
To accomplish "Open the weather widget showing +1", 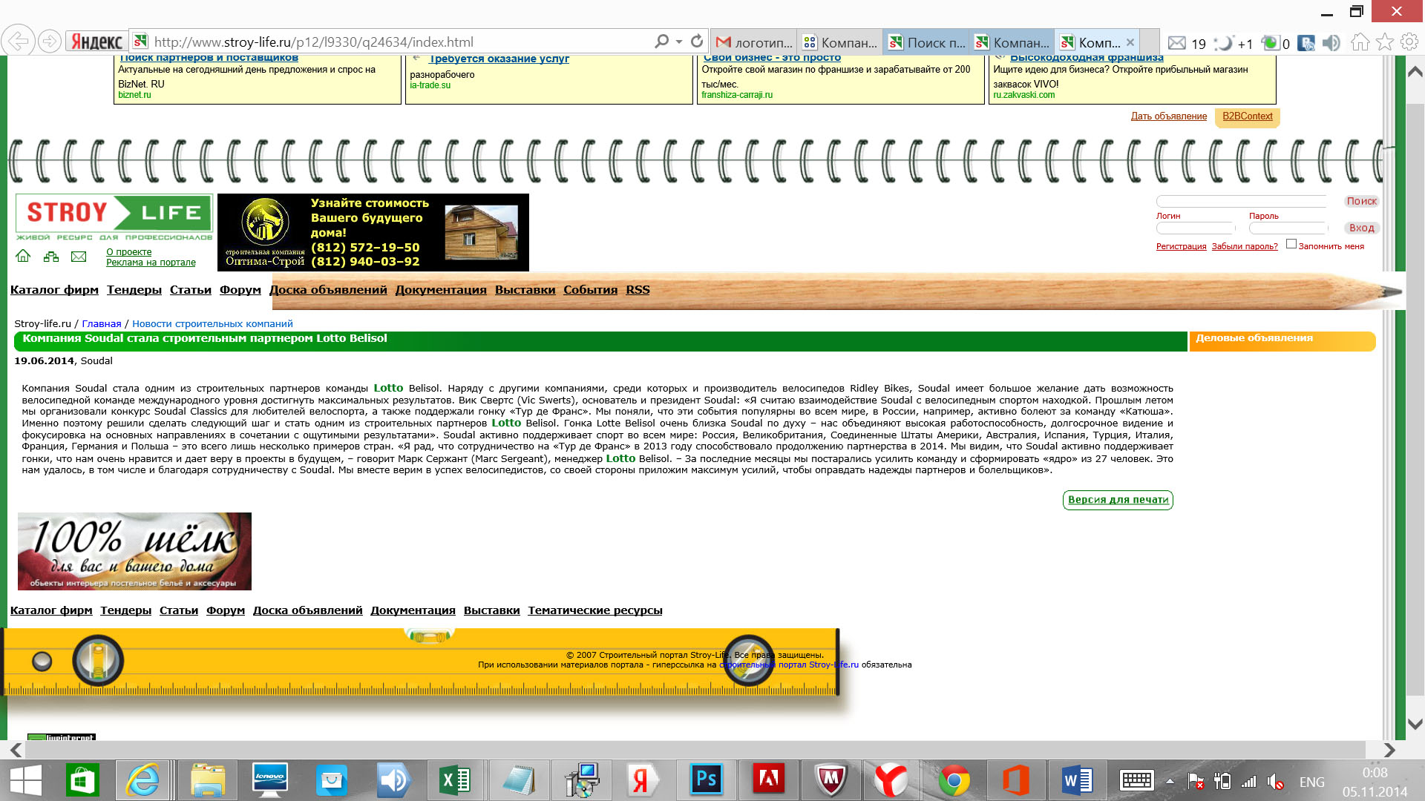I will pyautogui.click(x=1234, y=43).
